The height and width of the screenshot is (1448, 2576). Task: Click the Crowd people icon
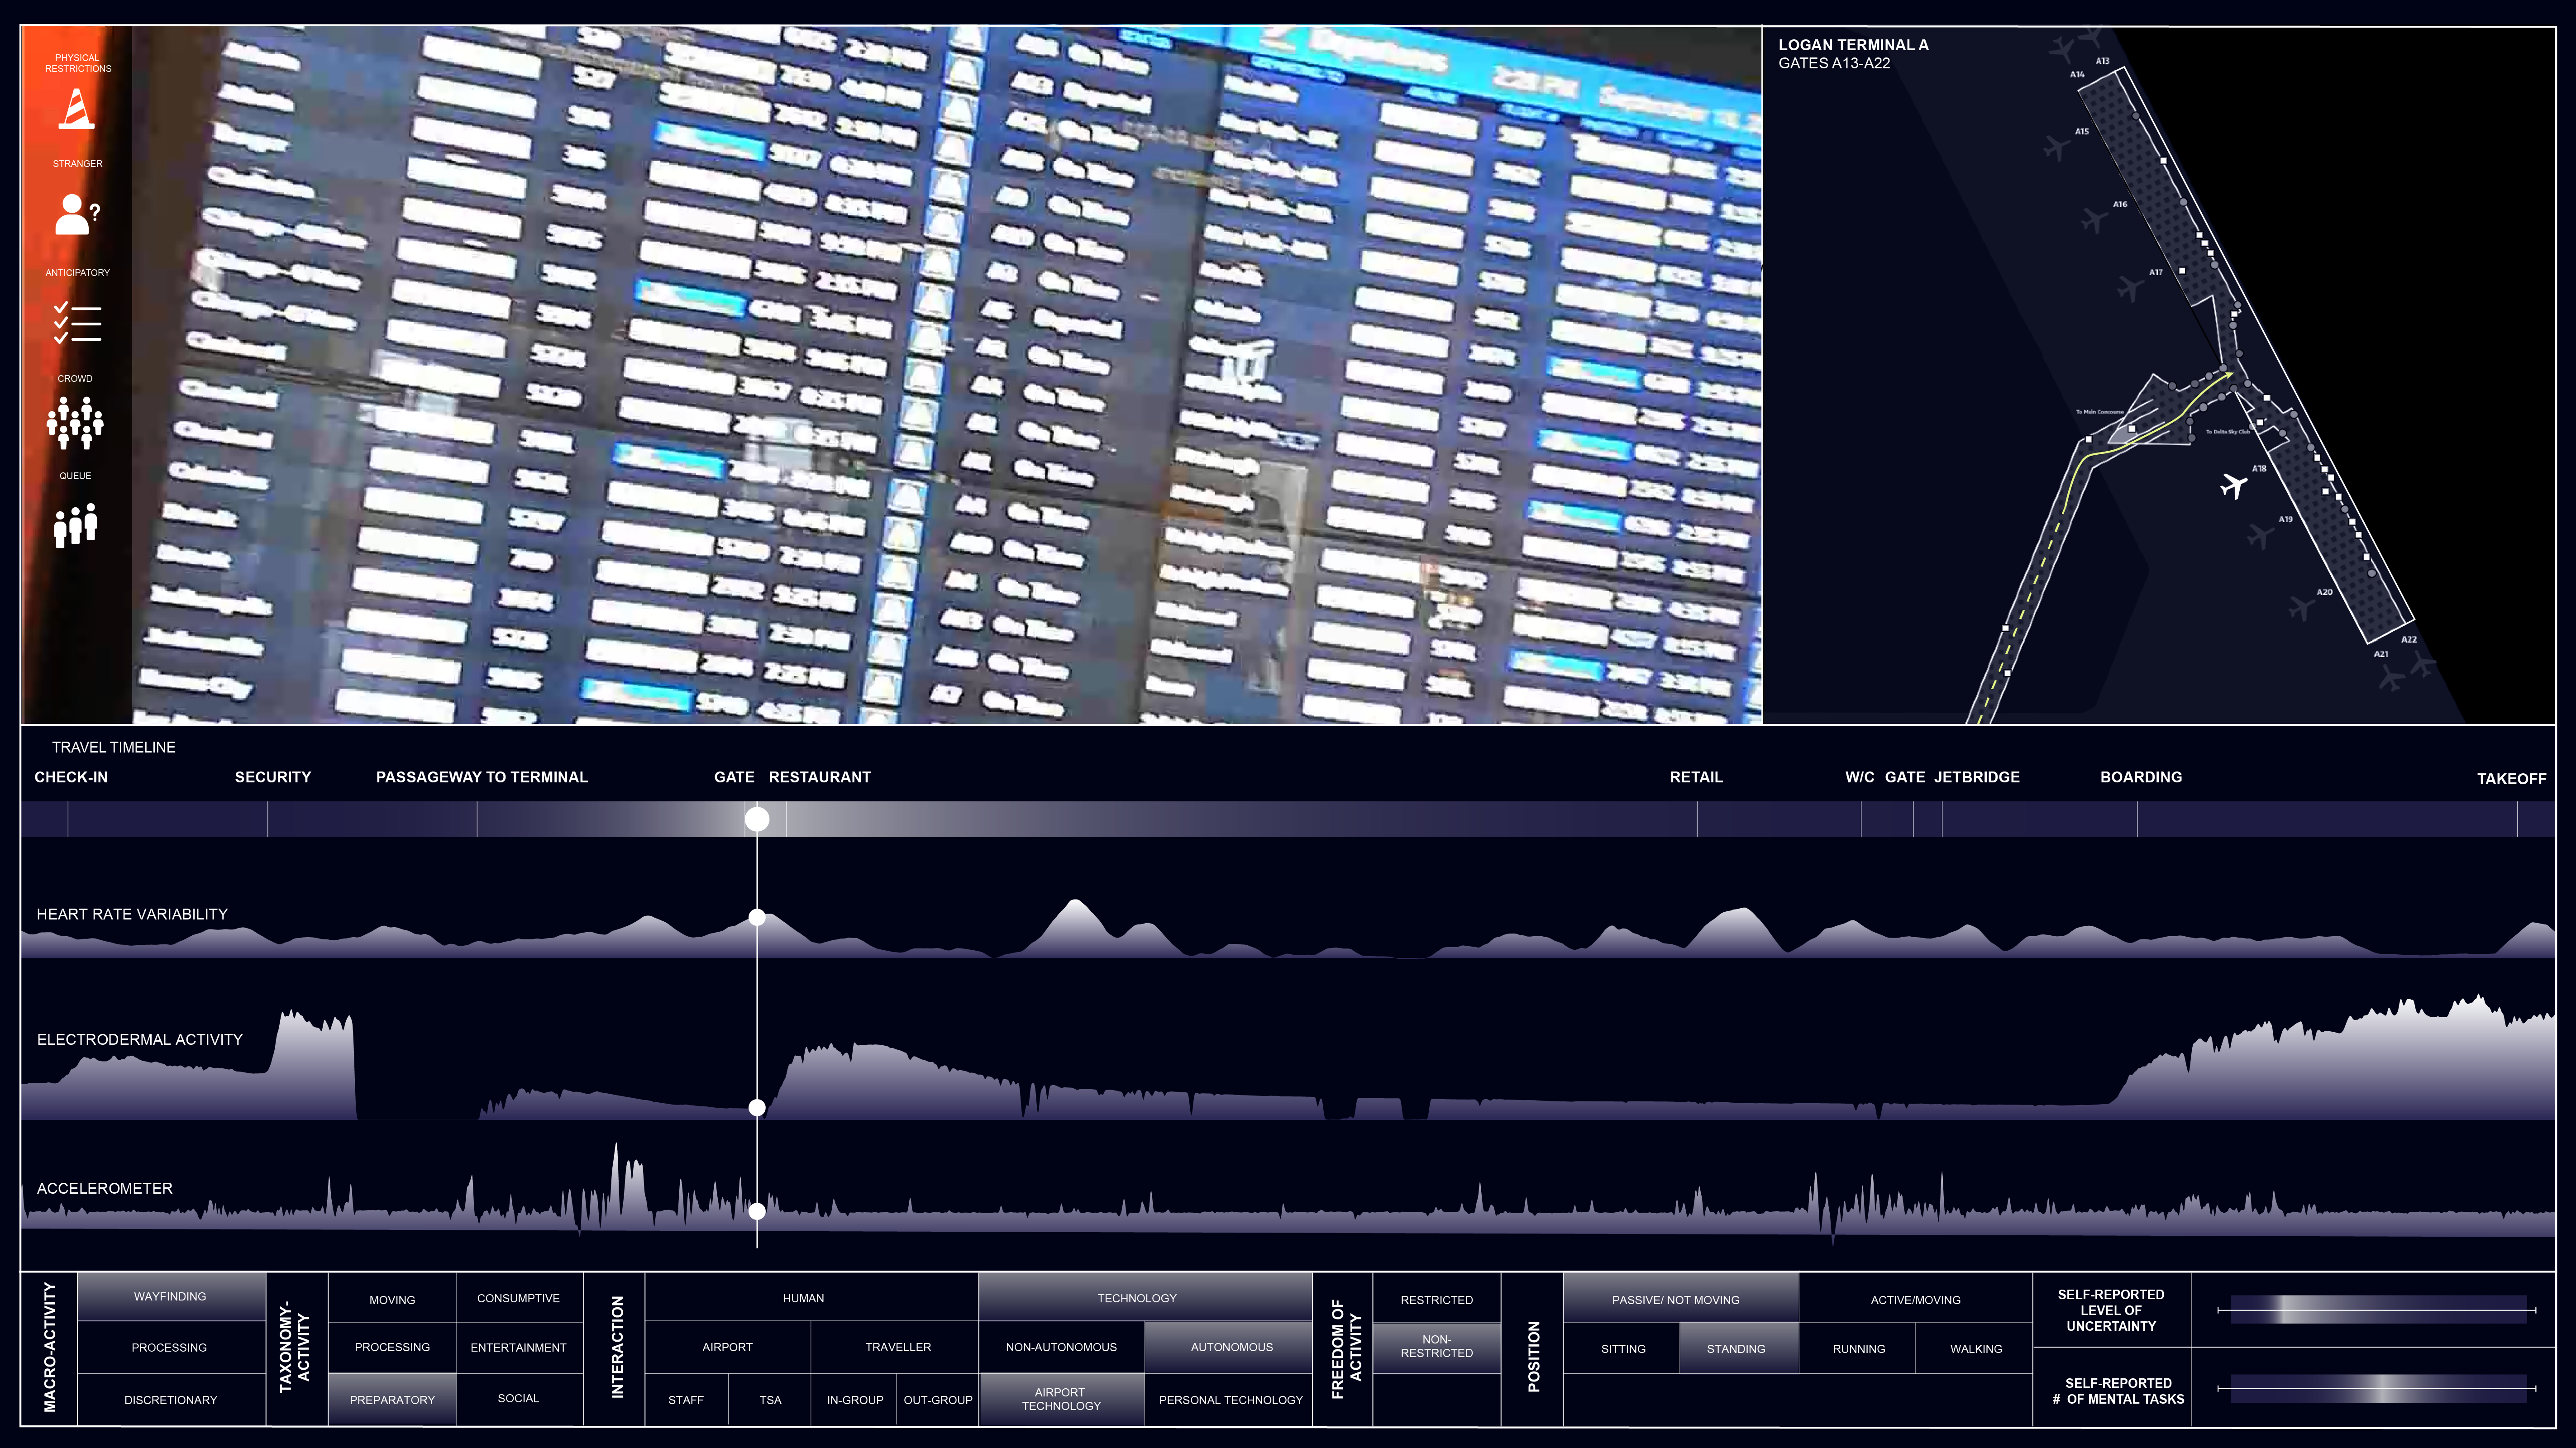click(x=75, y=422)
